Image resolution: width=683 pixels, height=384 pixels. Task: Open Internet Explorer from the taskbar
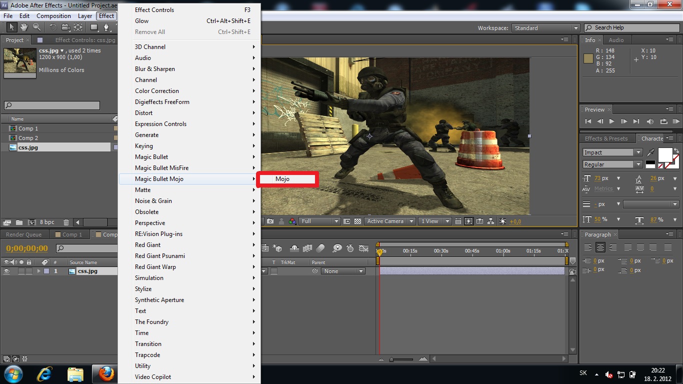[x=45, y=373]
